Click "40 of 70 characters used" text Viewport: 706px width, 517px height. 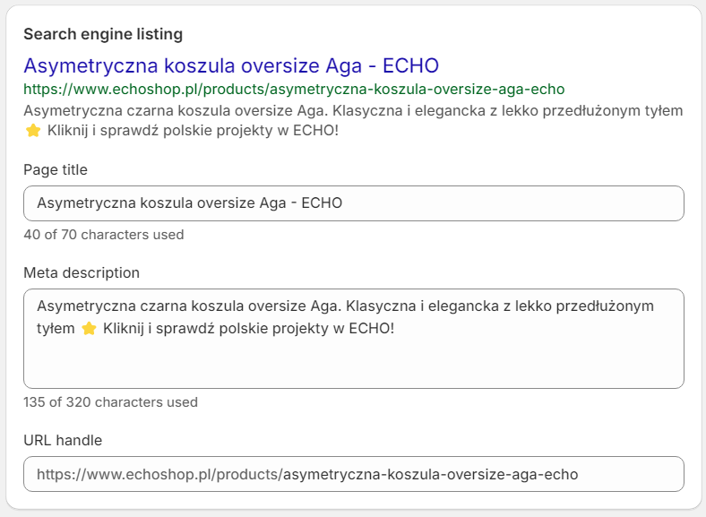tap(104, 235)
